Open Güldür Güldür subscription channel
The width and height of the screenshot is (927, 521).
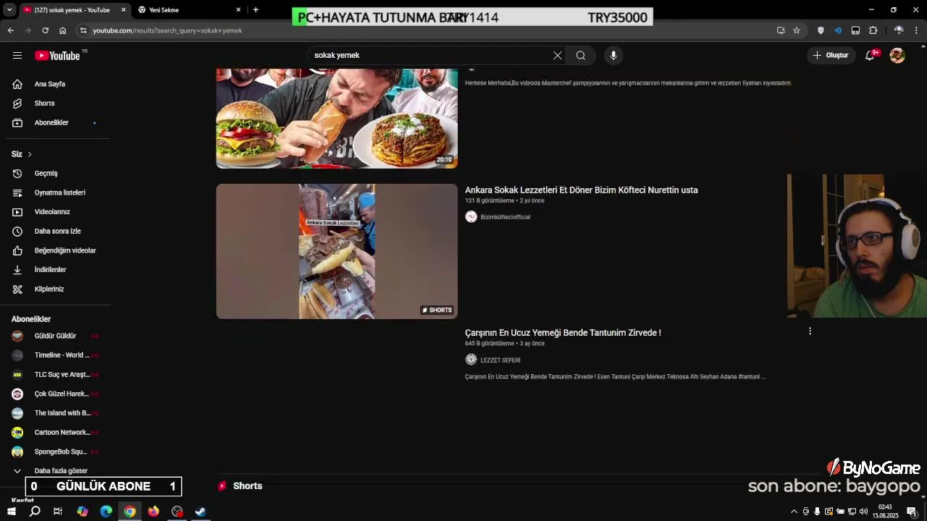[x=55, y=336]
